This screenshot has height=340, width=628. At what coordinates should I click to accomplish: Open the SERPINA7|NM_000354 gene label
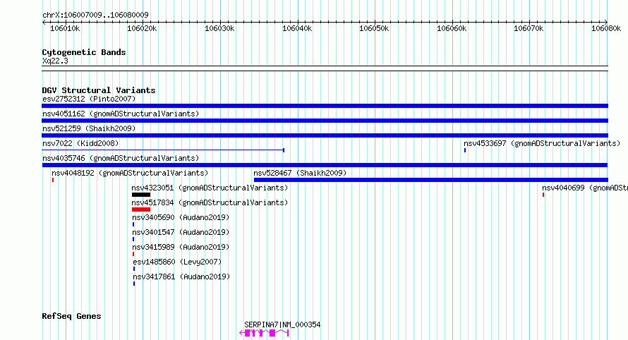(282, 324)
